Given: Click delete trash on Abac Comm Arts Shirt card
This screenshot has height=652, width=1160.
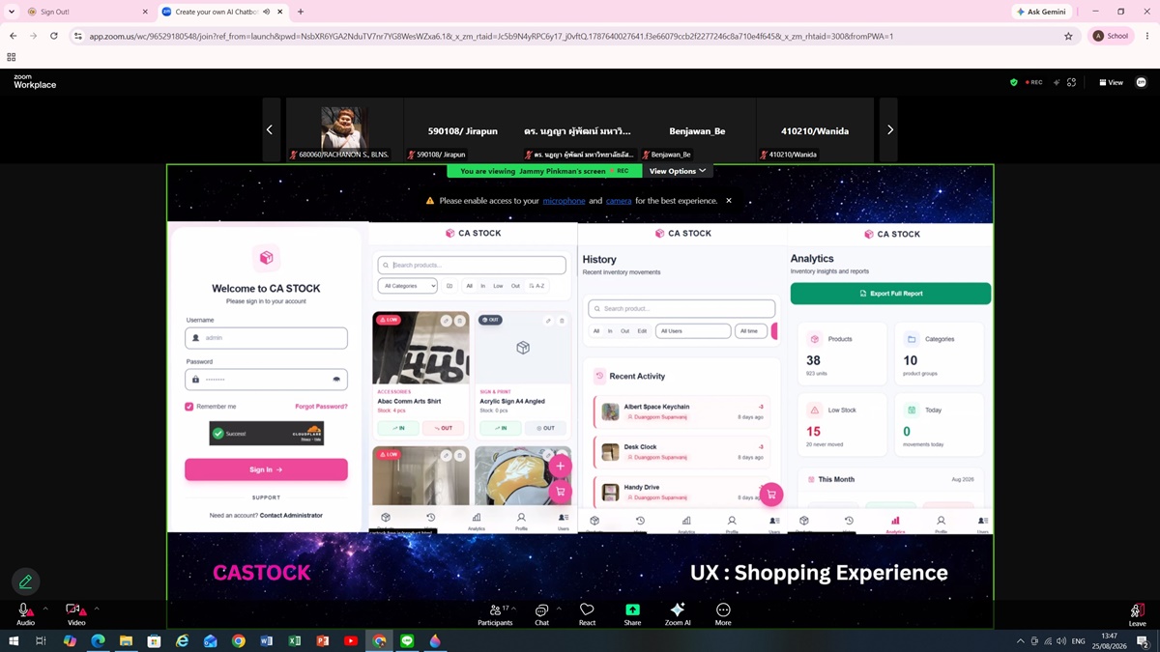Looking at the screenshot, I should [460, 321].
